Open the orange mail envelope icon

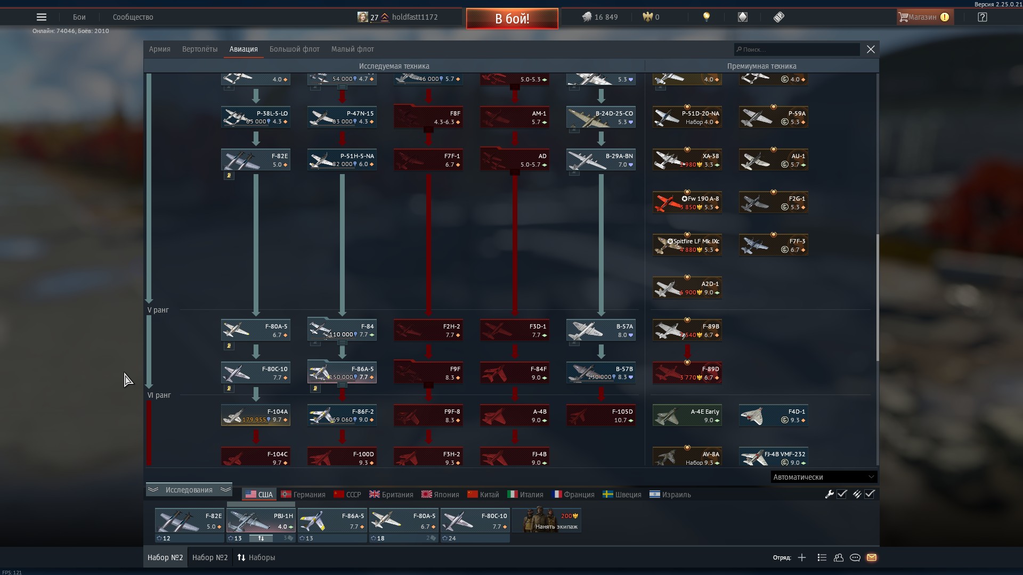(872, 557)
